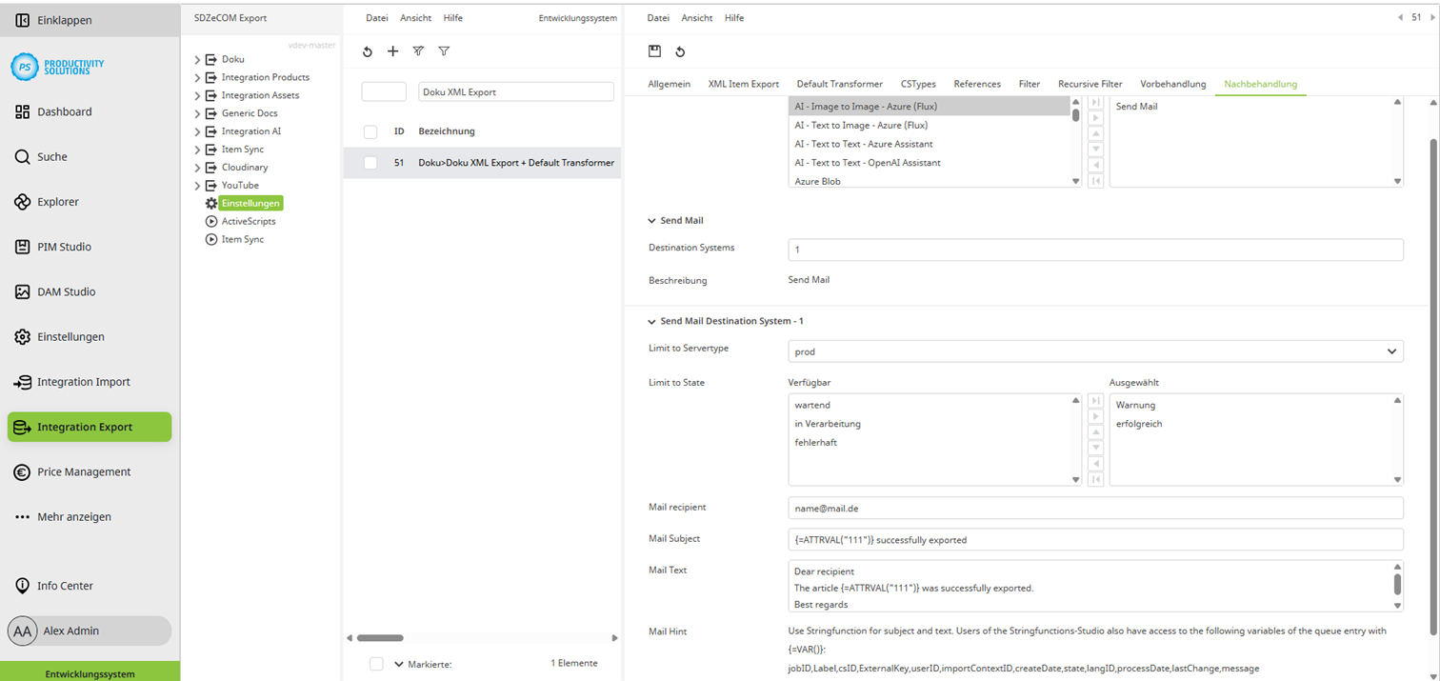The image size is (1440, 681).
Task: Check the Markierte checkbox at the bottom
Action: coord(376,664)
